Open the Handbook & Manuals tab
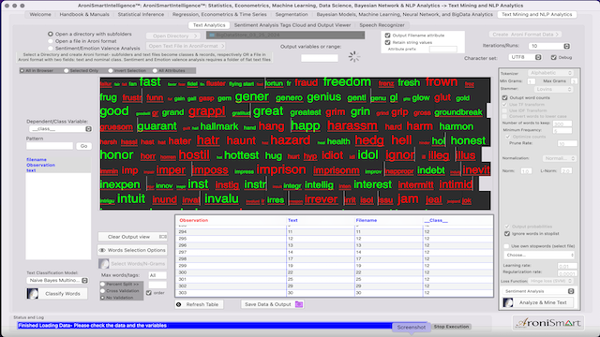 [84, 14]
